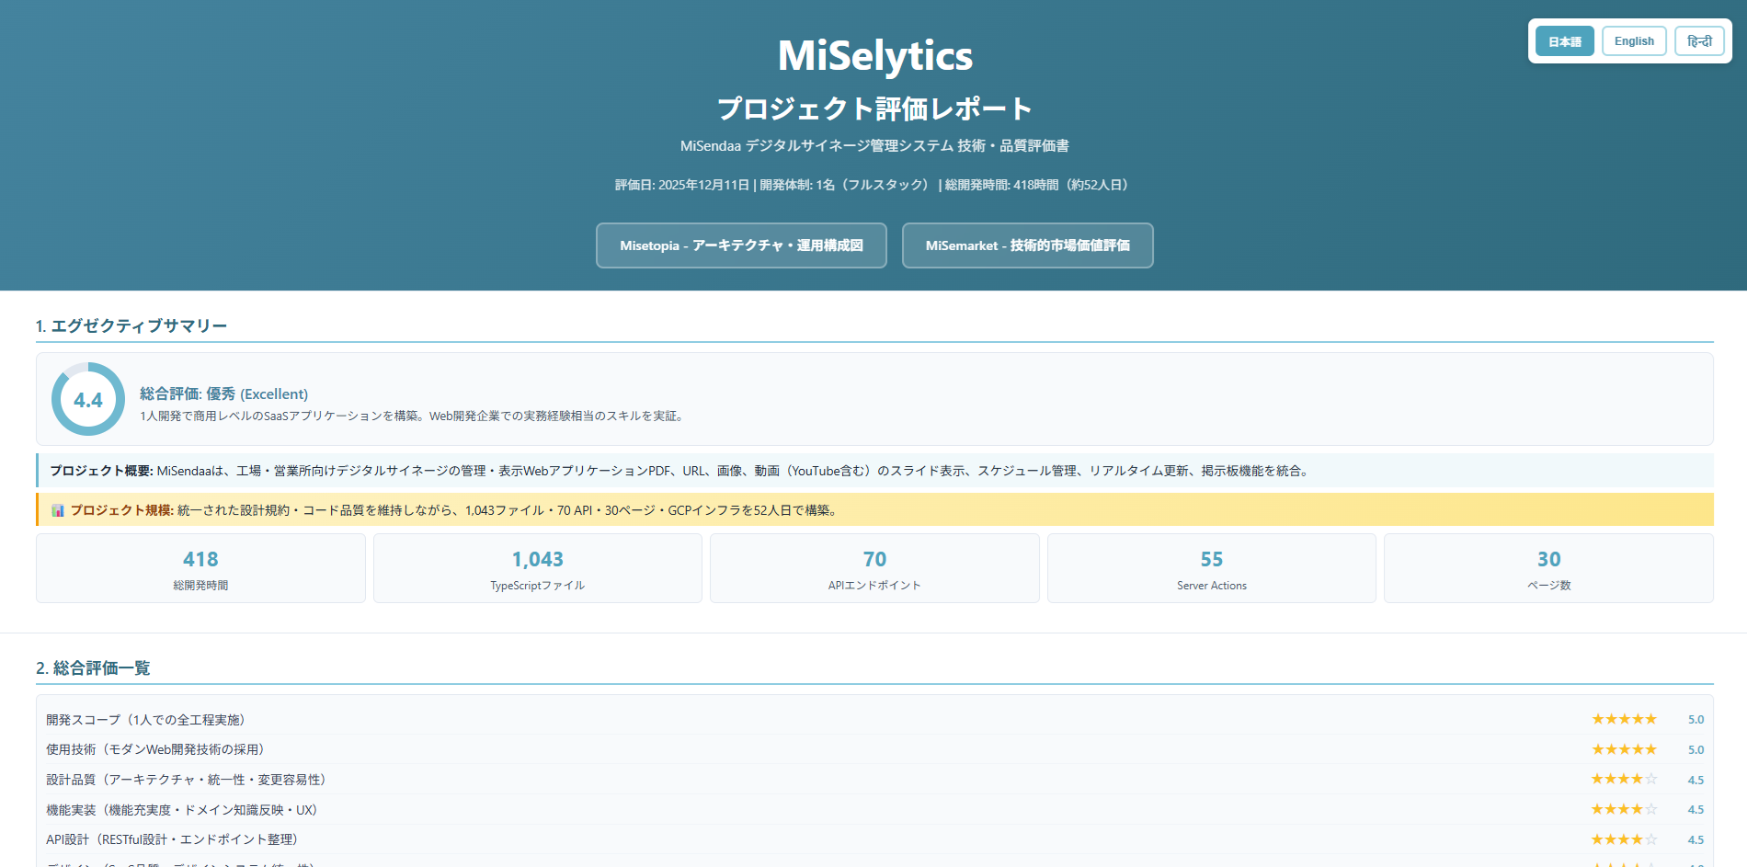Click the 55 Server Actions stat card
The height and width of the screenshot is (867, 1747).
tap(1211, 568)
